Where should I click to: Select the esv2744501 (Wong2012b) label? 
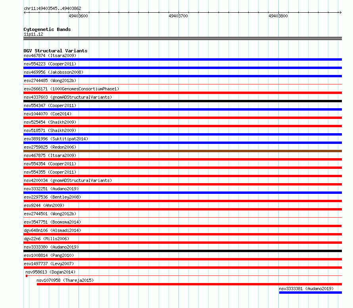coord(50,214)
